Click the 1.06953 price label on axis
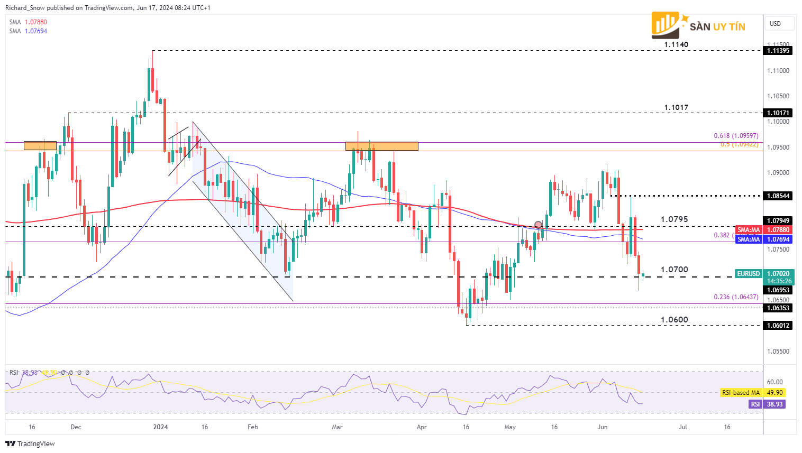 (x=778, y=290)
